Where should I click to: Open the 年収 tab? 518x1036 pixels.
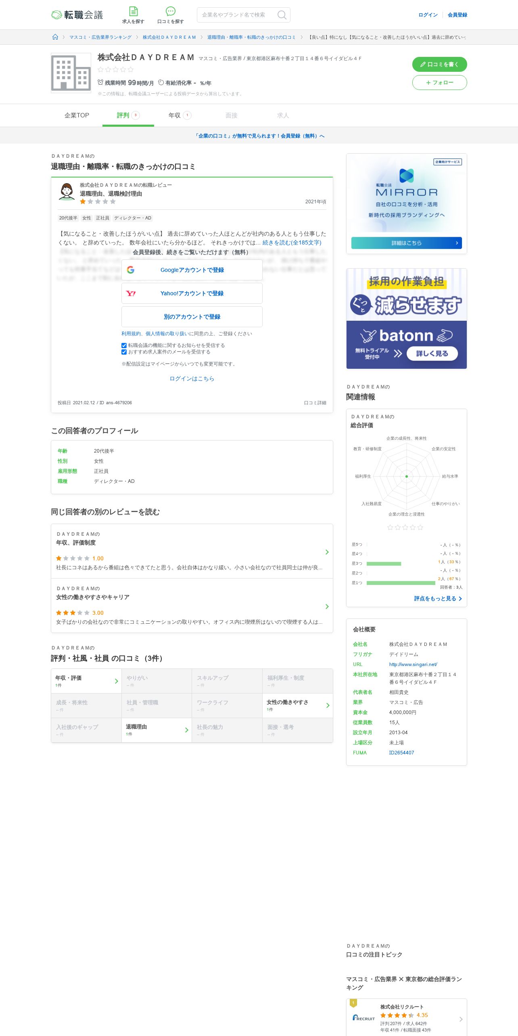[180, 115]
